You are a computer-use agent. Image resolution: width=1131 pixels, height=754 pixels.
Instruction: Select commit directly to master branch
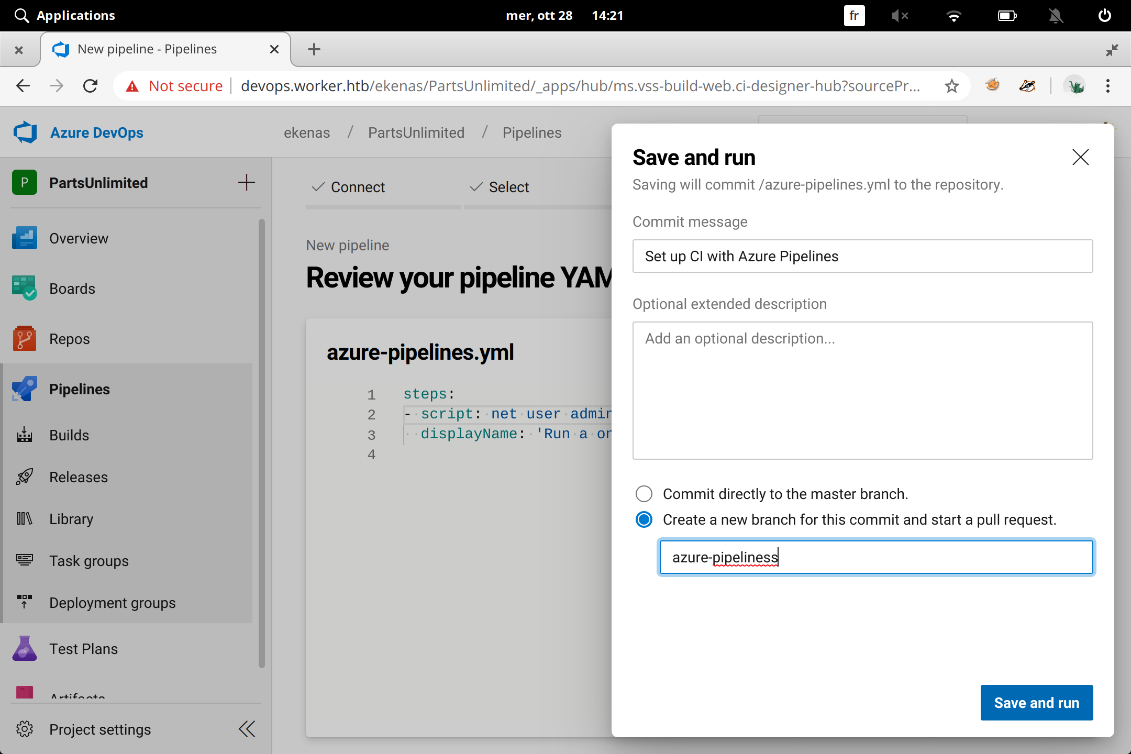644,494
